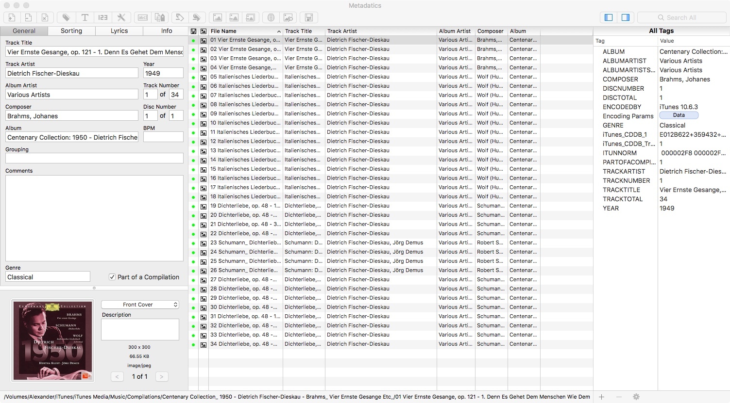Open the Front Cover artwork type dropdown
Image resolution: width=730 pixels, height=403 pixels.
(140, 305)
